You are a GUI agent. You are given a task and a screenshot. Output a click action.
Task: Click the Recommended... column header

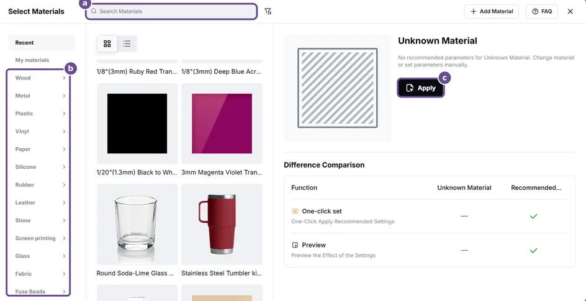pos(536,188)
